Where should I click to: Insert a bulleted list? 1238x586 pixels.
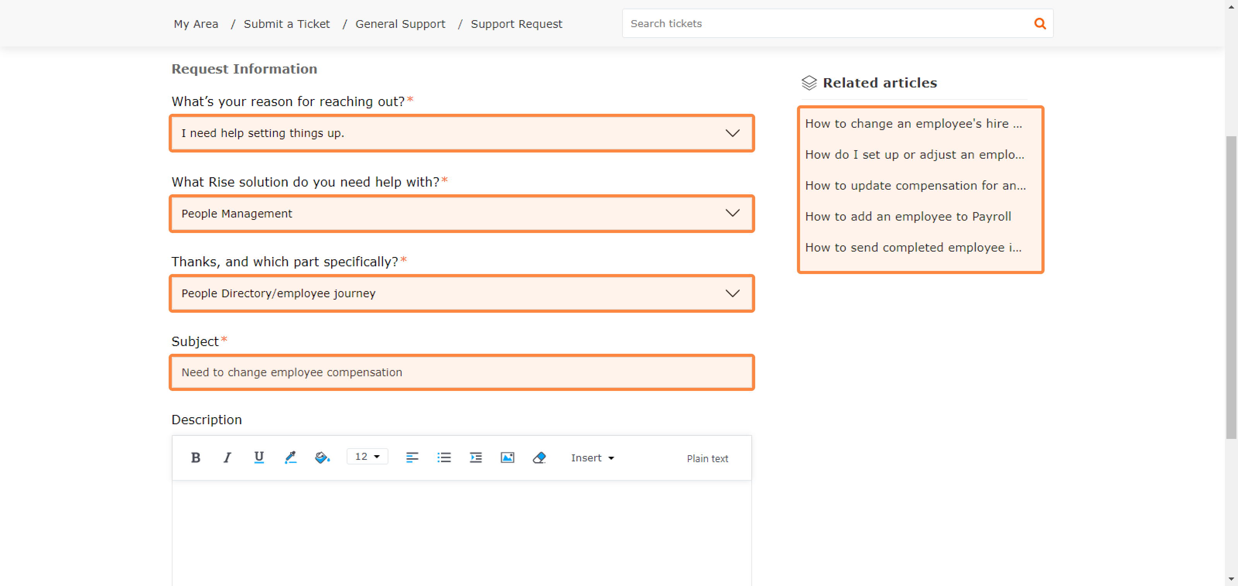[x=444, y=457]
